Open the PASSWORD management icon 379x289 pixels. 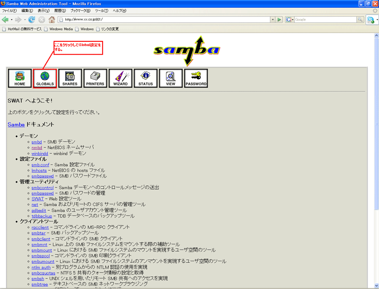(x=196, y=78)
